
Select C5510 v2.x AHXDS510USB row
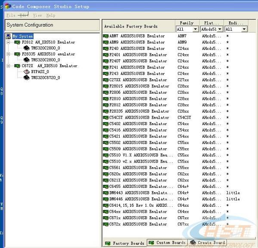141,162
